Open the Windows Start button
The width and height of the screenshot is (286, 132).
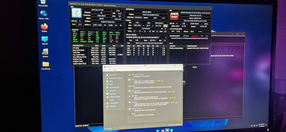pos(158,131)
